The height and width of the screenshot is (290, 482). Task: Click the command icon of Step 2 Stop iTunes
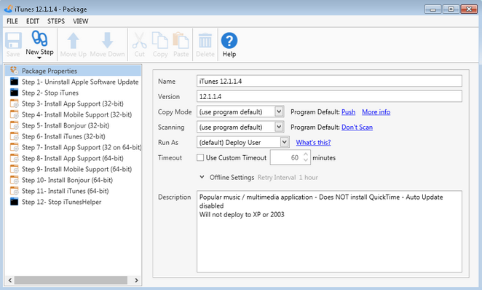[x=14, y=93]
